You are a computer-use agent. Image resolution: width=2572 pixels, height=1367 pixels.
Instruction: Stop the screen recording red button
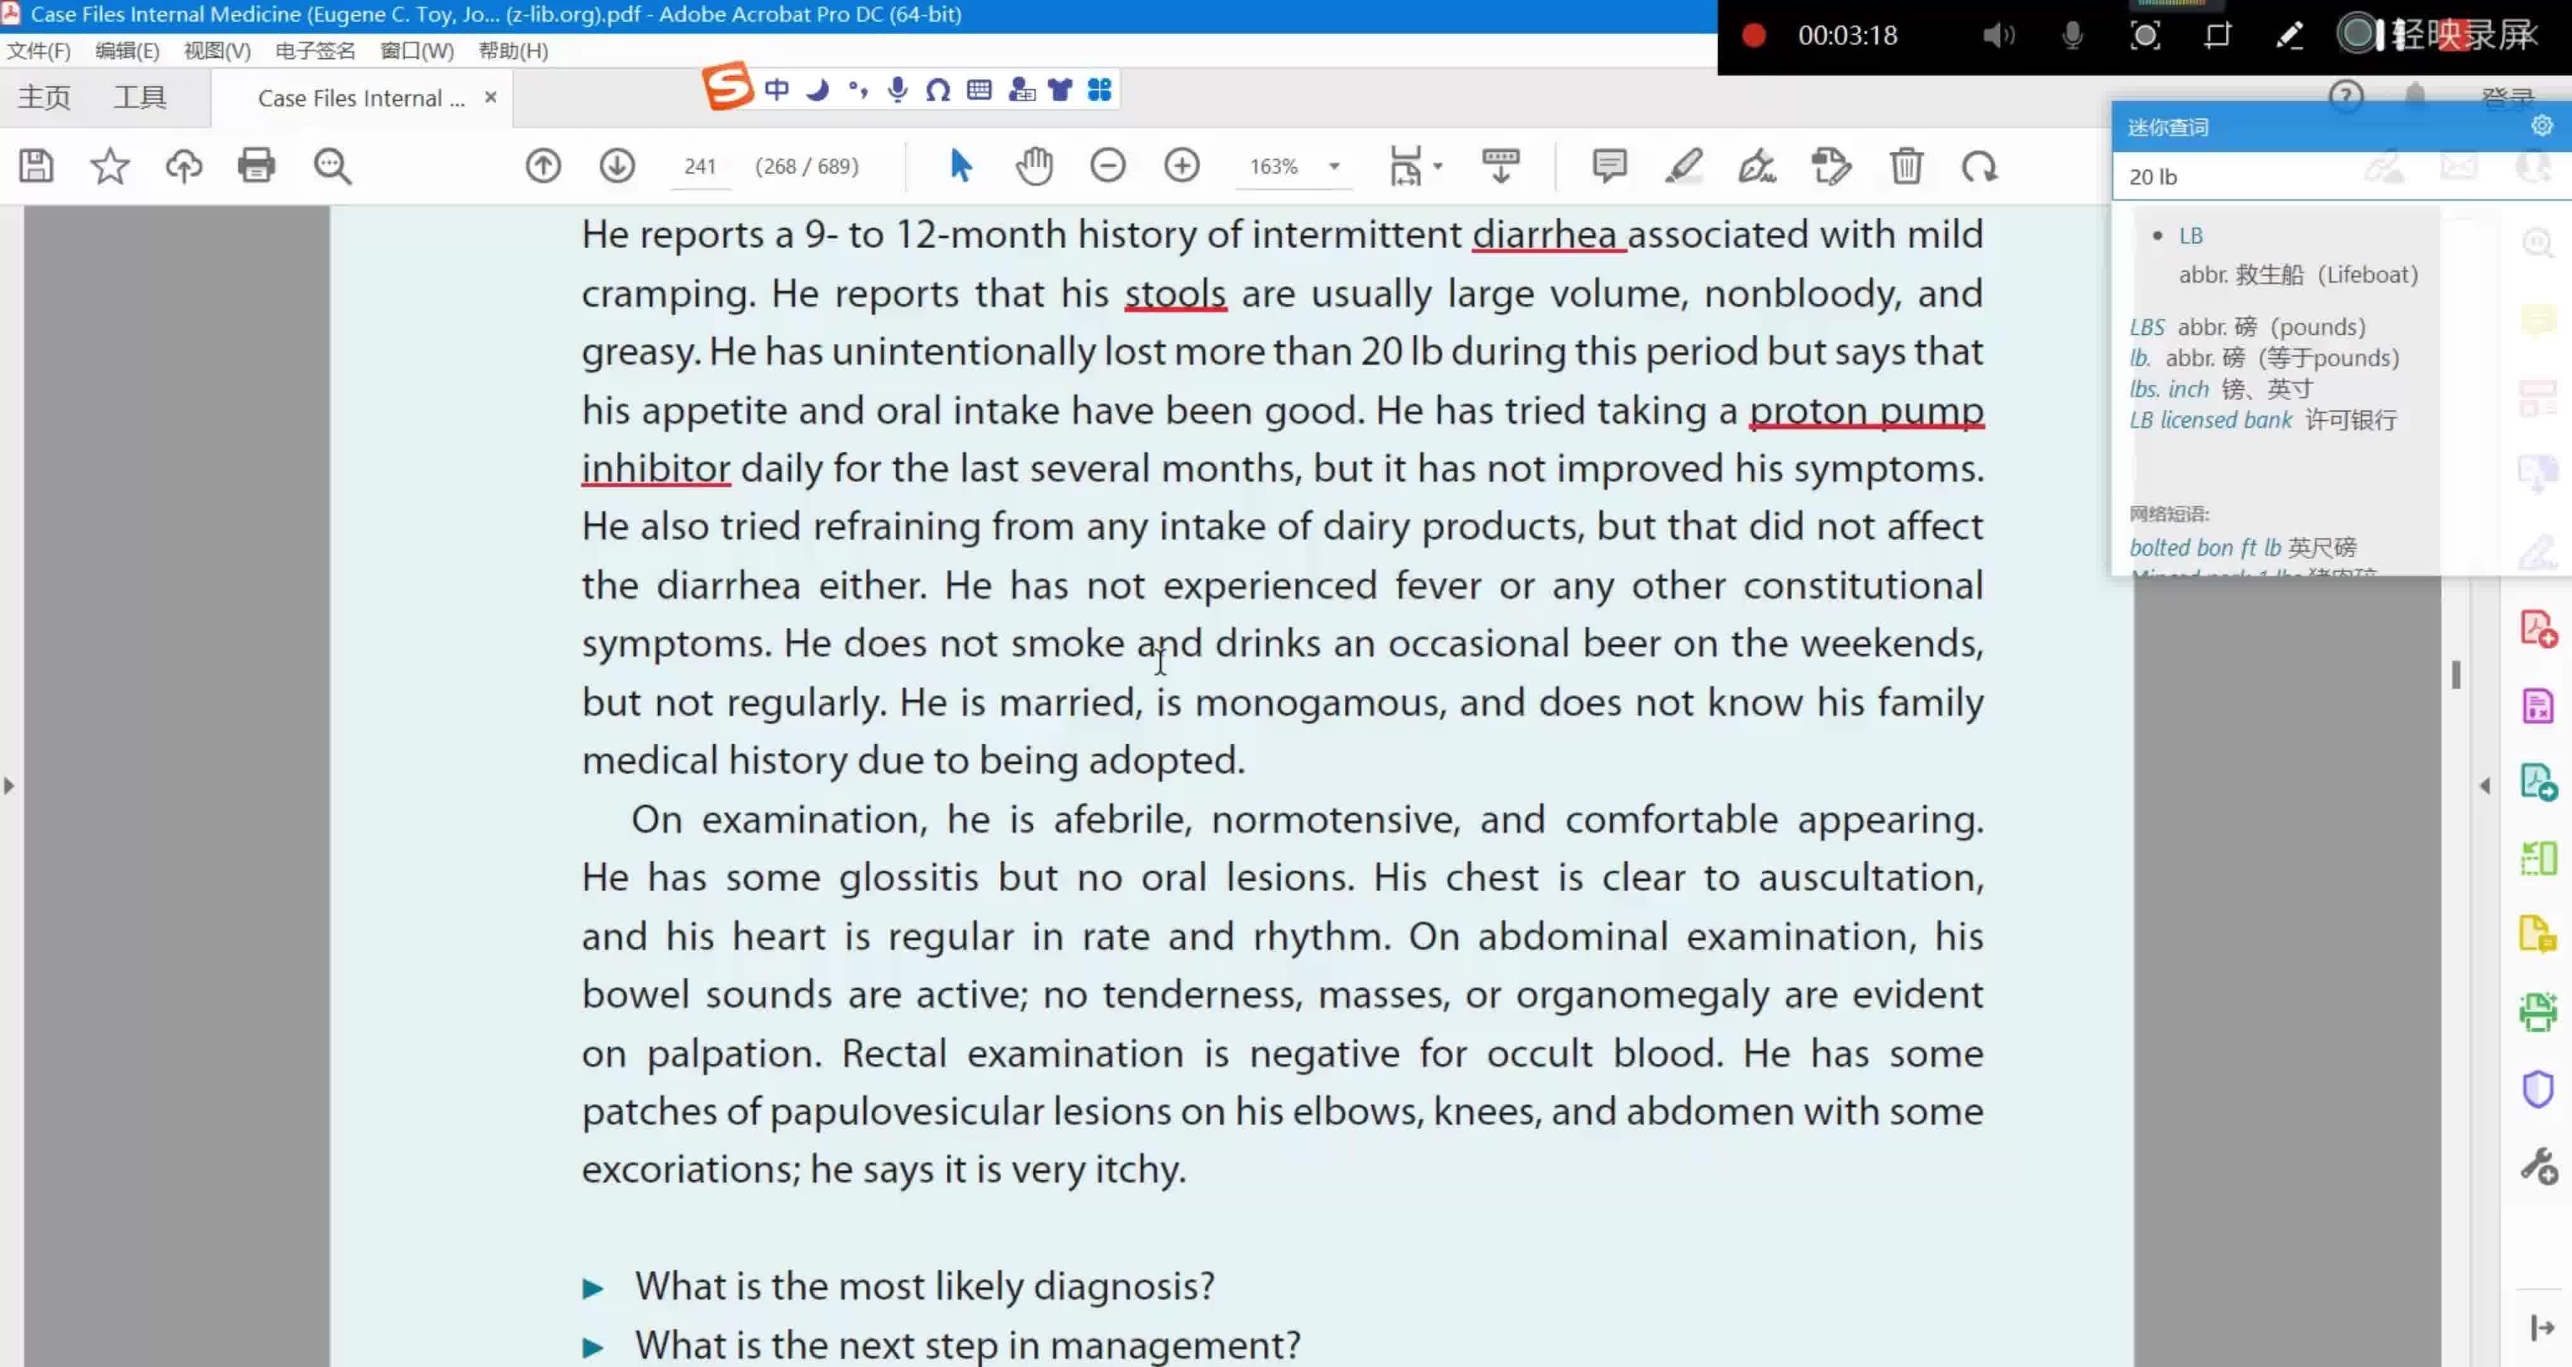click(1754, 36)
